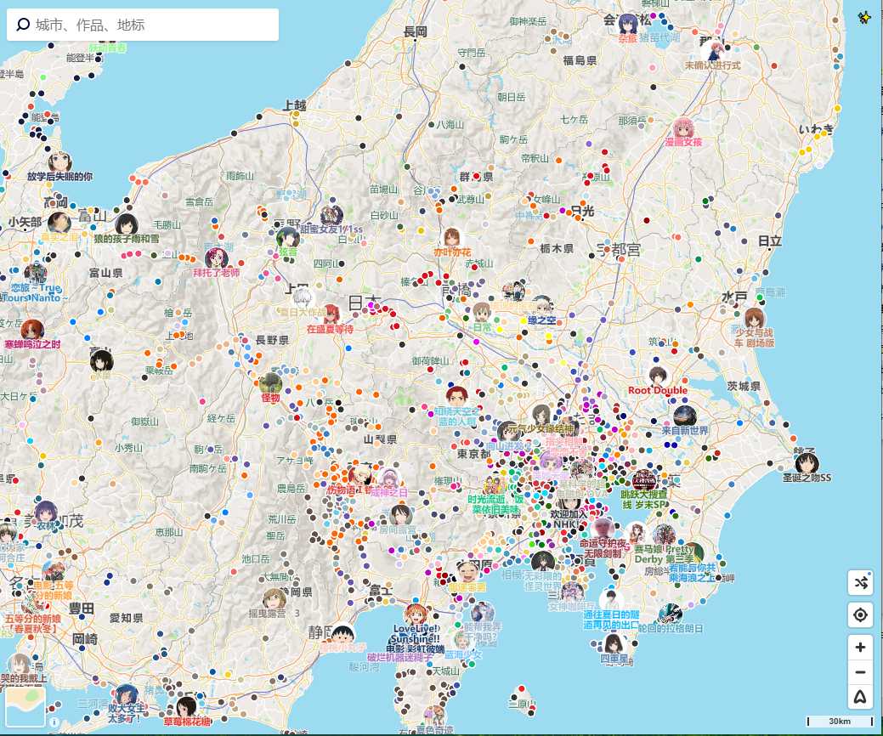The width and height of the screenshot is (883, 736).
Task: Select the Root Double label
Action: 657,390
